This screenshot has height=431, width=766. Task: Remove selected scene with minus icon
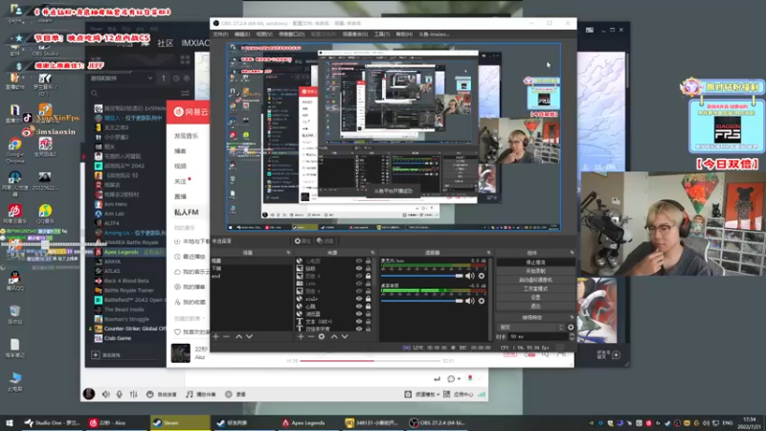point(226,337)
